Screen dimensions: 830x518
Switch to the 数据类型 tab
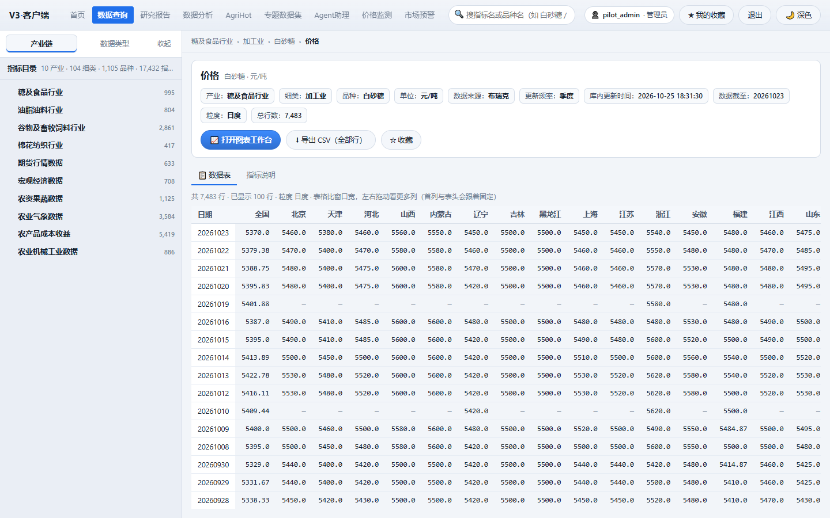click(115, 44)
